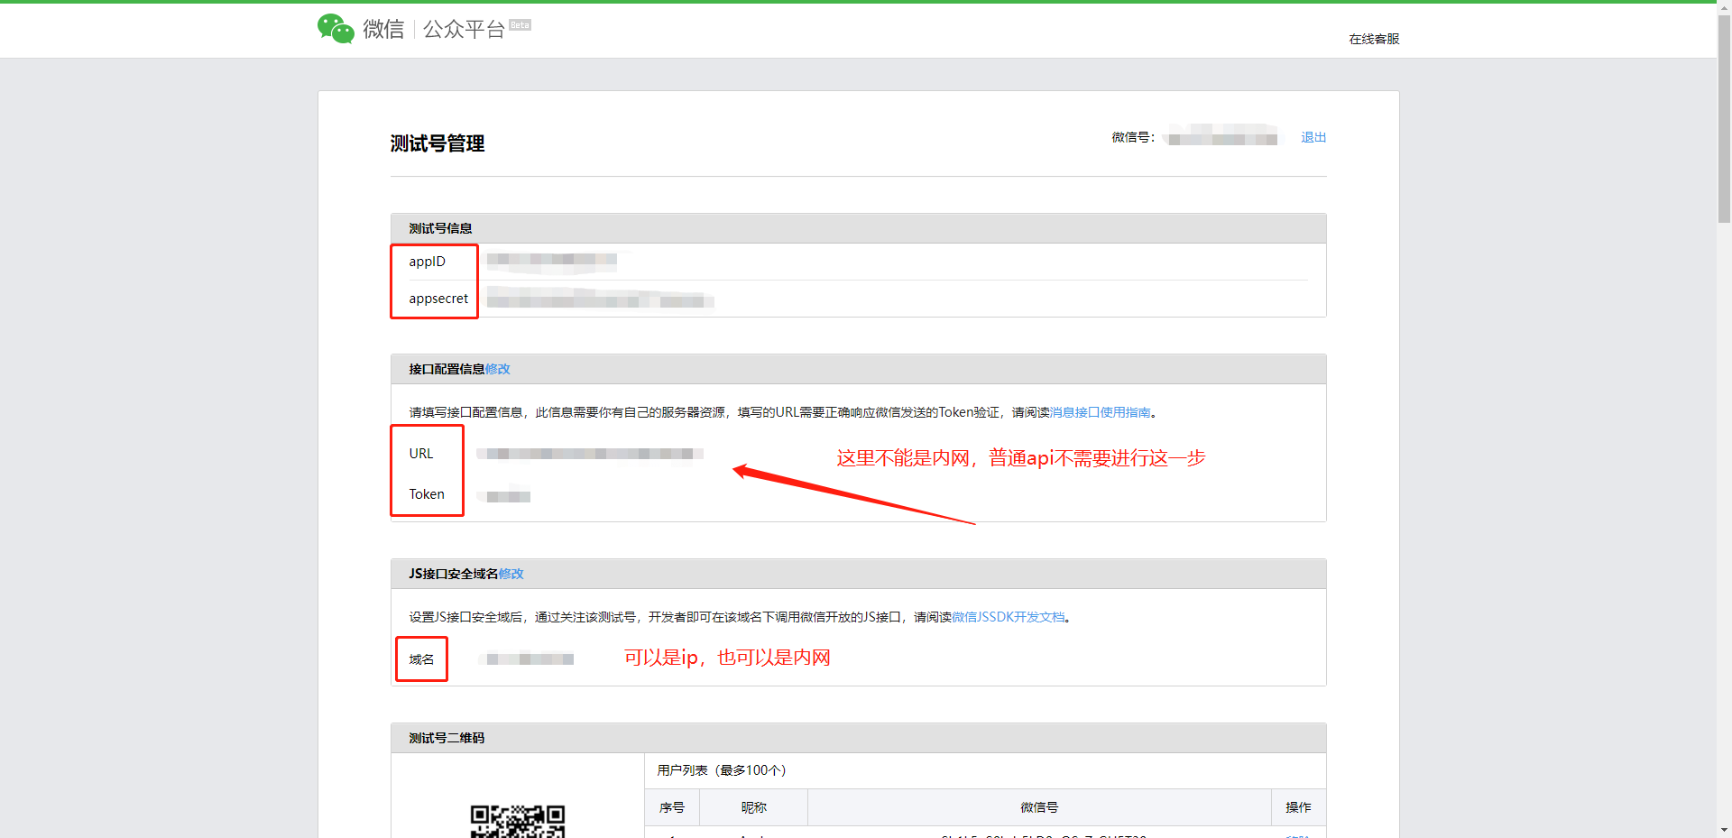Click the appID label

(x=427, y=262)
